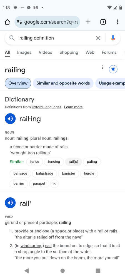The width and height of the screenshot is (125, 278).
Task: Open Chrome three-dot overflow menu
Action: pyautogui.click(x=117, y=22)
